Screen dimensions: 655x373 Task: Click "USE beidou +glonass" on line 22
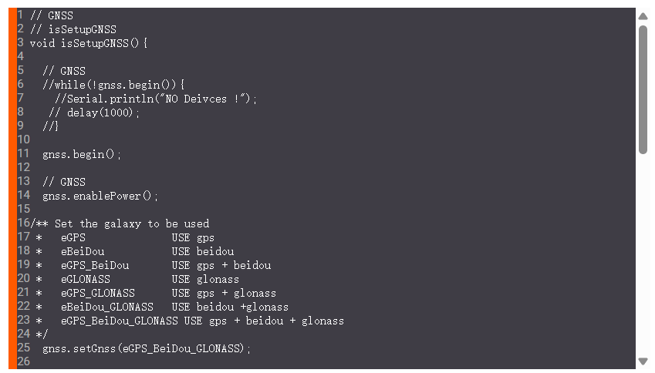(x=230, y=307)
